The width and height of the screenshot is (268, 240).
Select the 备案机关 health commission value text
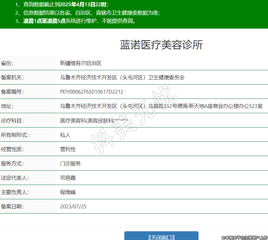[122, 77]
